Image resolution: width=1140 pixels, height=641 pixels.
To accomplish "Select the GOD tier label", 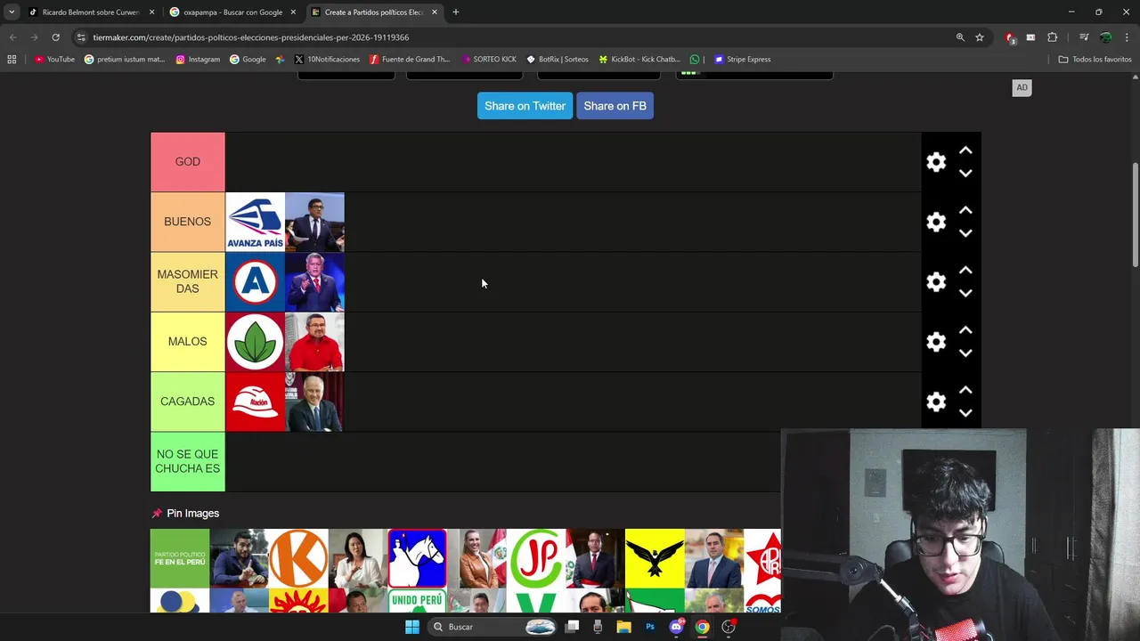I will coord(187,162).
